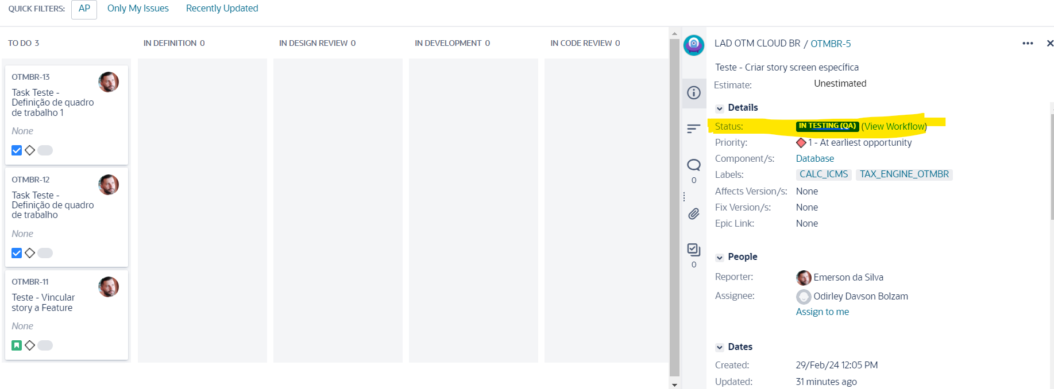
Task: Click the Database component link
Action: 814,158
